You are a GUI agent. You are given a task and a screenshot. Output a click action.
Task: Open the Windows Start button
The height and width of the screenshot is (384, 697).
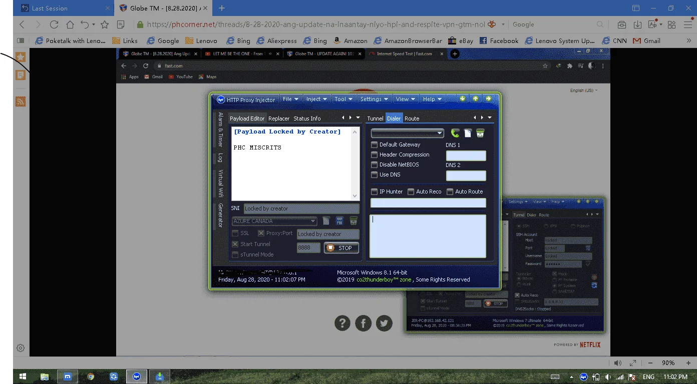tap(23, 376)
